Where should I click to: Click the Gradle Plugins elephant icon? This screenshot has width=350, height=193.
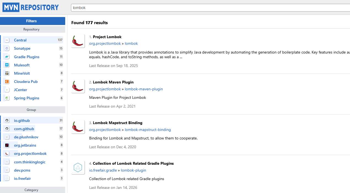[7, 57]
